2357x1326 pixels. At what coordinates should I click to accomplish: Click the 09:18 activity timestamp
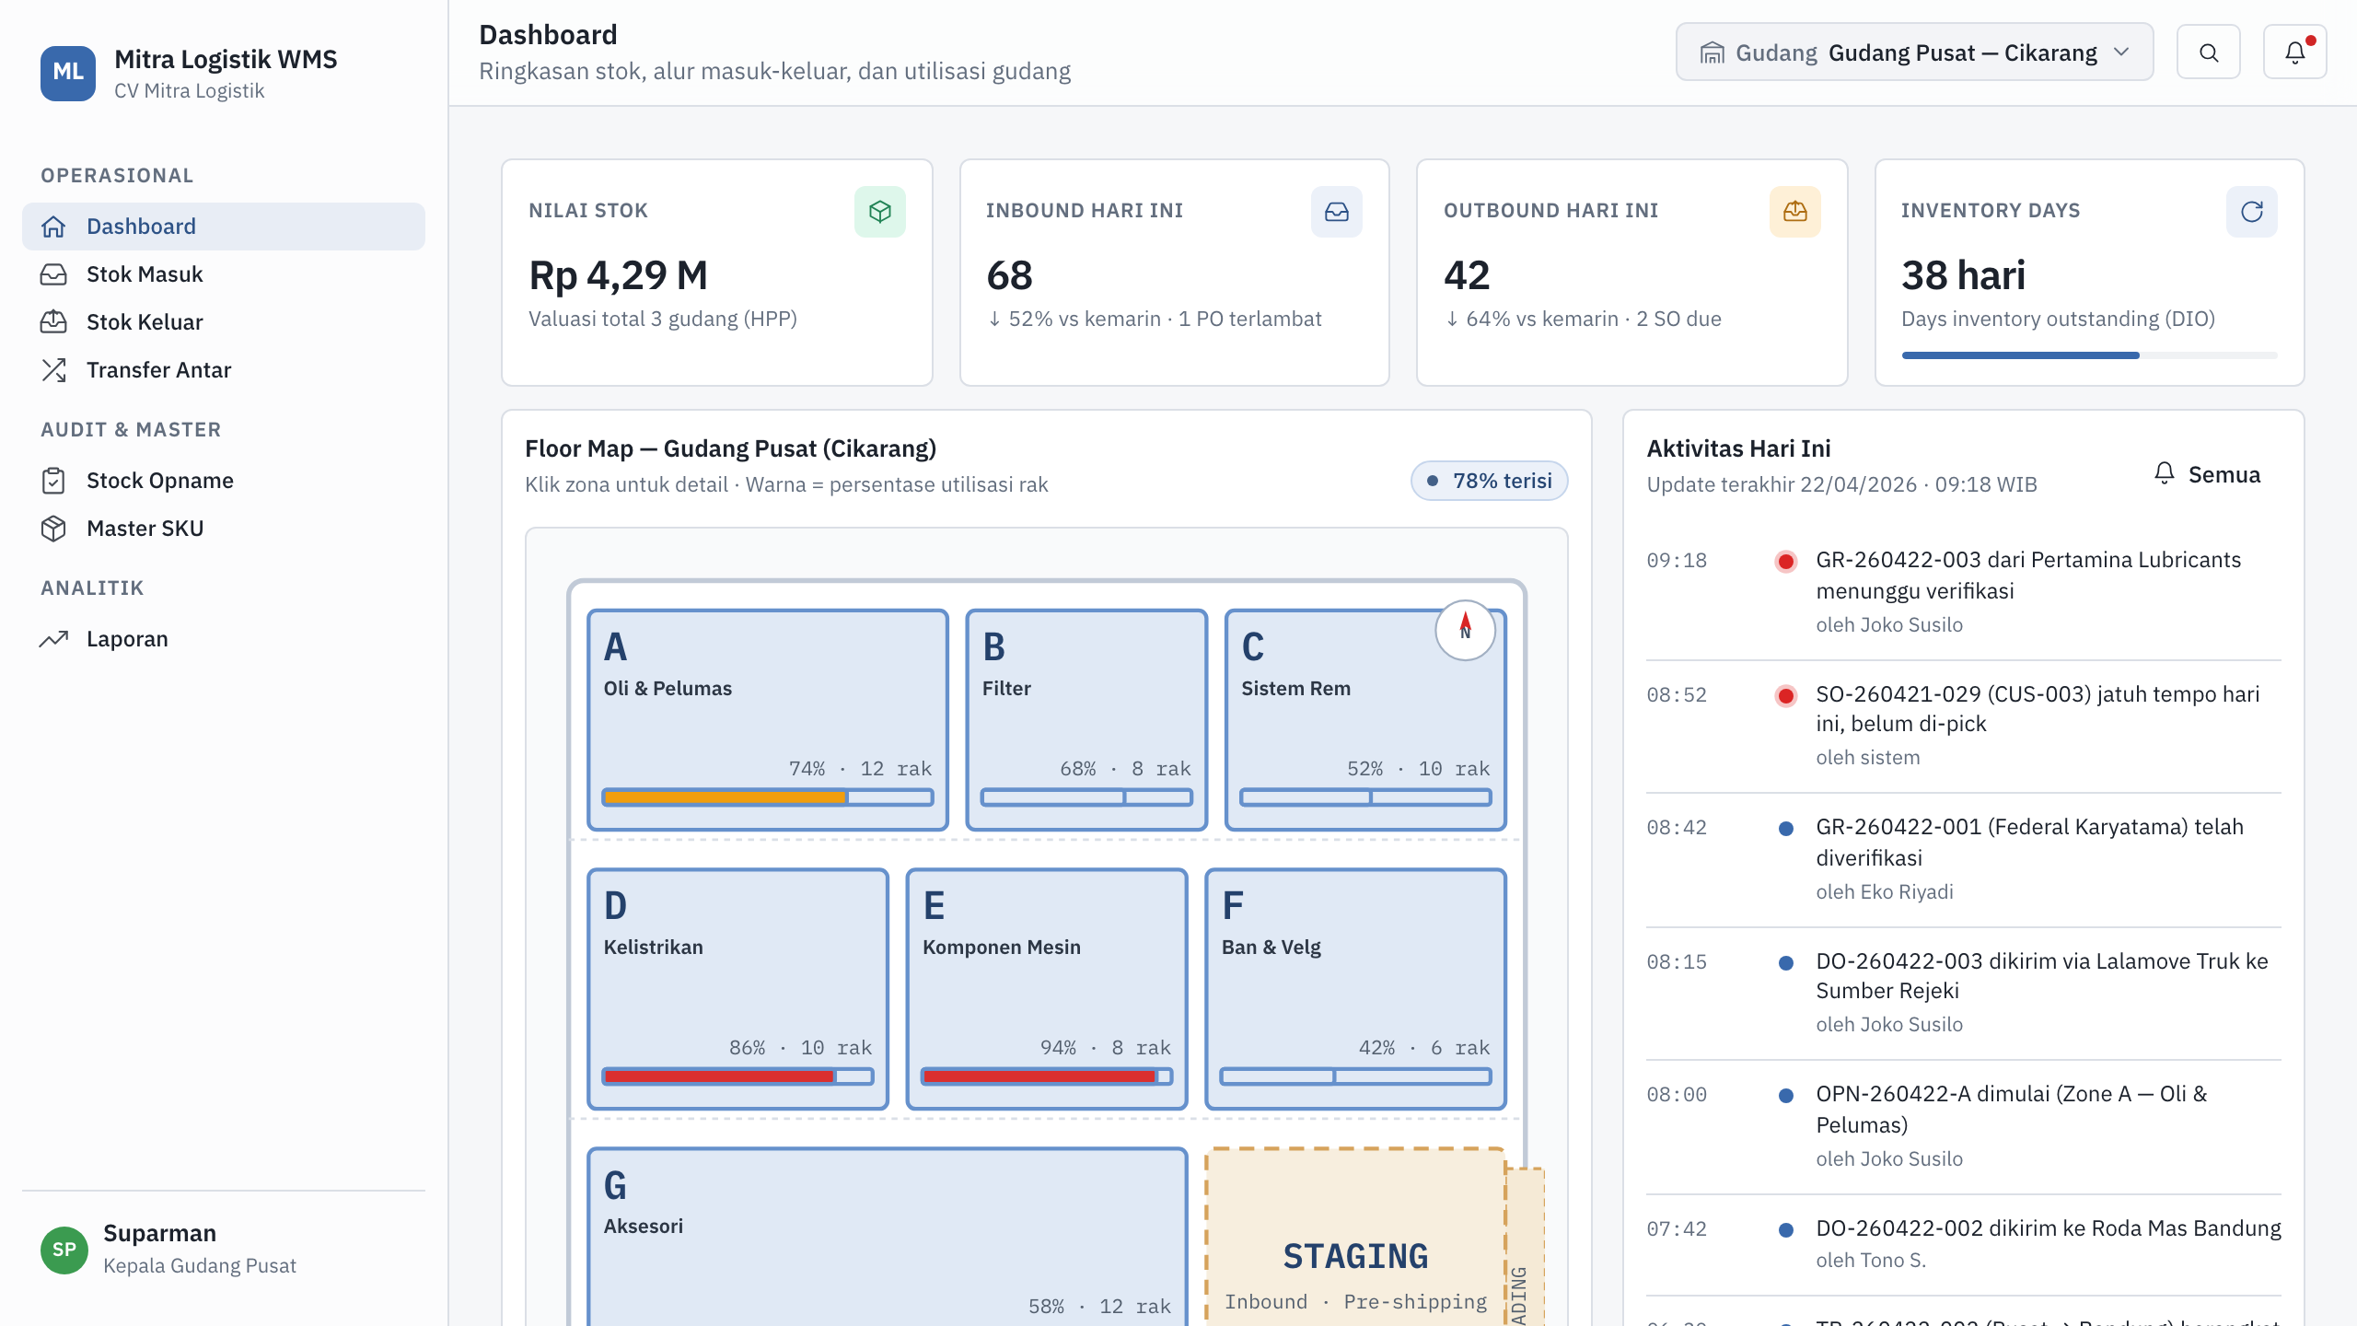tap(1677, 561)
